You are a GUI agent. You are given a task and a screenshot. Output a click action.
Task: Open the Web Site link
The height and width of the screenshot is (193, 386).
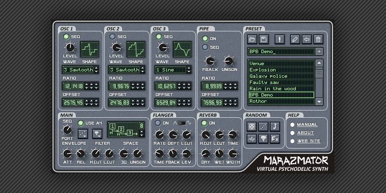[308, 141]
